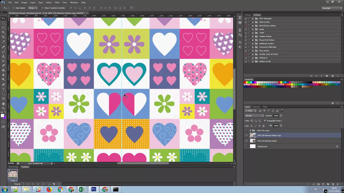Open the Filter menu

click(x=57, y=2)
